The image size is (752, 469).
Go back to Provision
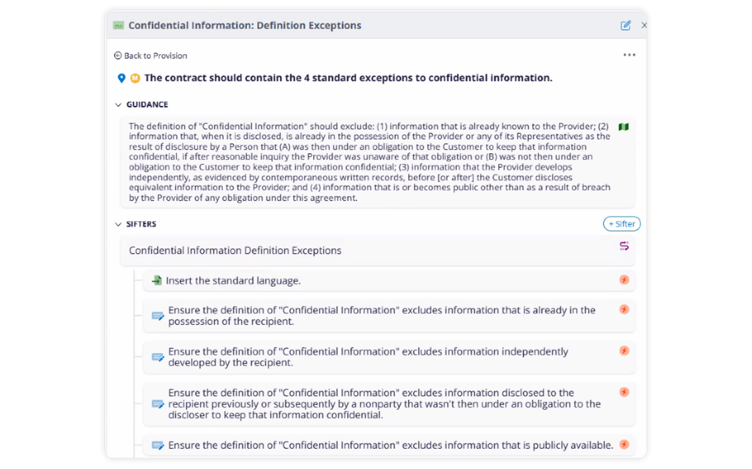coord(151,56)
